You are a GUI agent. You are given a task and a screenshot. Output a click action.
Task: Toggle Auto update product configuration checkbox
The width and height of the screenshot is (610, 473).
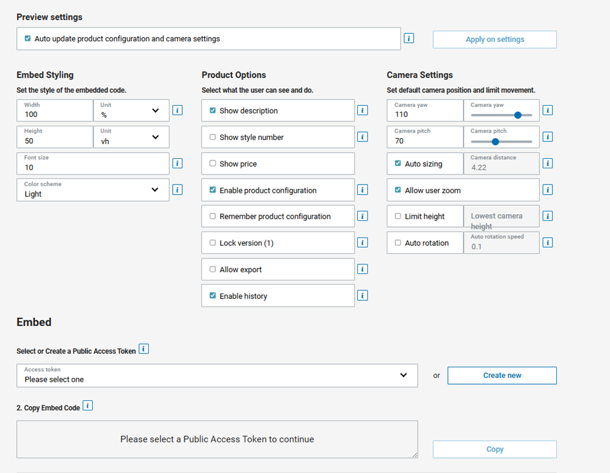(x=27, y=38)
